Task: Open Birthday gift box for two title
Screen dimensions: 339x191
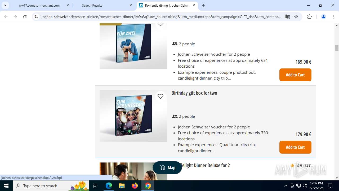Action: pyautogui.click(x=194, y=93)
